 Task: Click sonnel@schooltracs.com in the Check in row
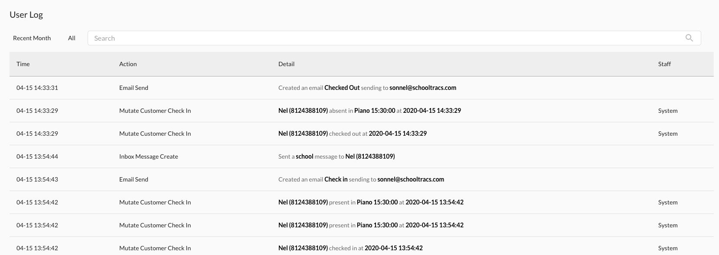coord(410,179)
